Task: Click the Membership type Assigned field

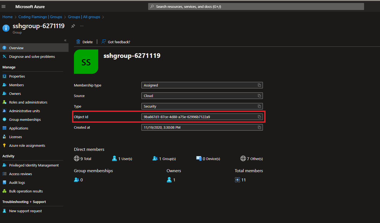Action: tap(202, 85)
